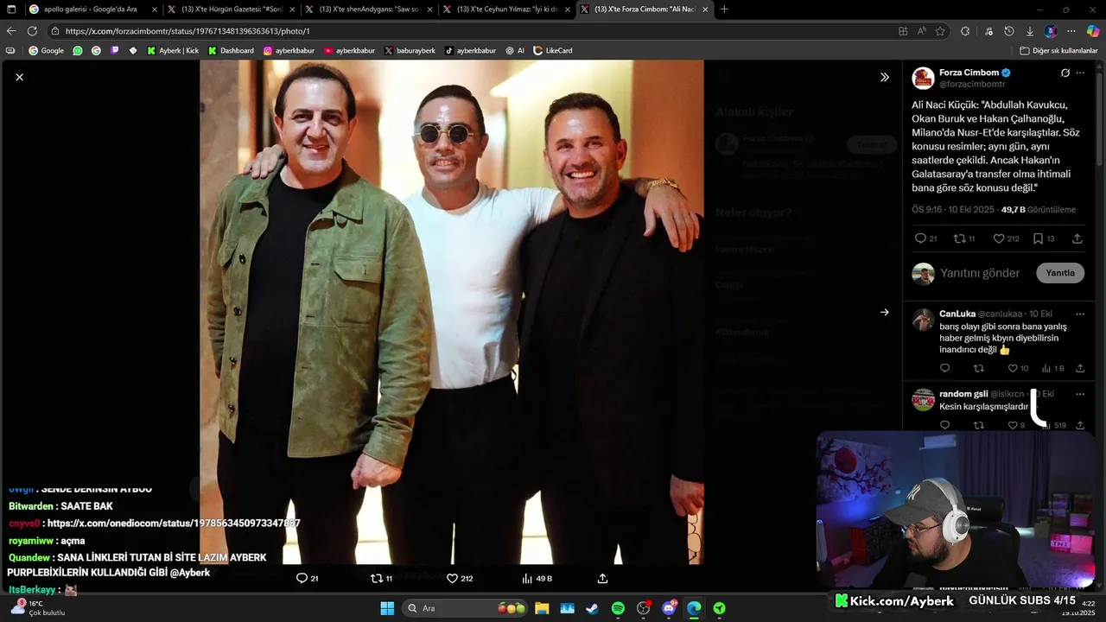
Task: Share CanLuka's comment
Action: pyautogui.click(x=1080, y=368)
